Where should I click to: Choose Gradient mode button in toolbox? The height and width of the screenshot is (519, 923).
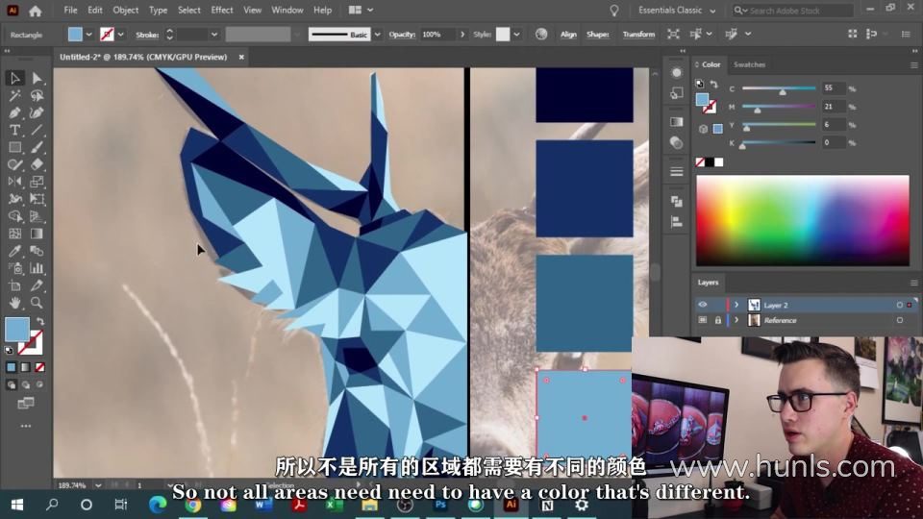click(25, 367)
